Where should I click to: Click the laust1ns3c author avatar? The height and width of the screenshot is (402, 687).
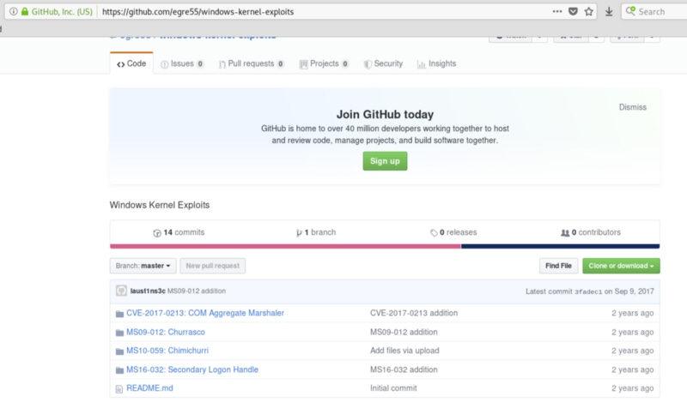pyautogui.click(x=121, y=291)
